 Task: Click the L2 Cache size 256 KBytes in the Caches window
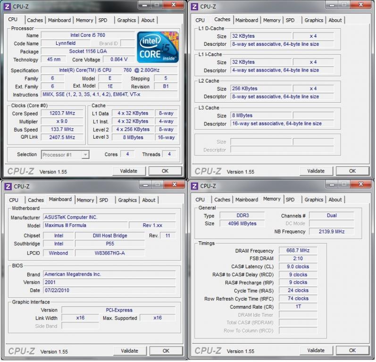(x=261, y=89)
